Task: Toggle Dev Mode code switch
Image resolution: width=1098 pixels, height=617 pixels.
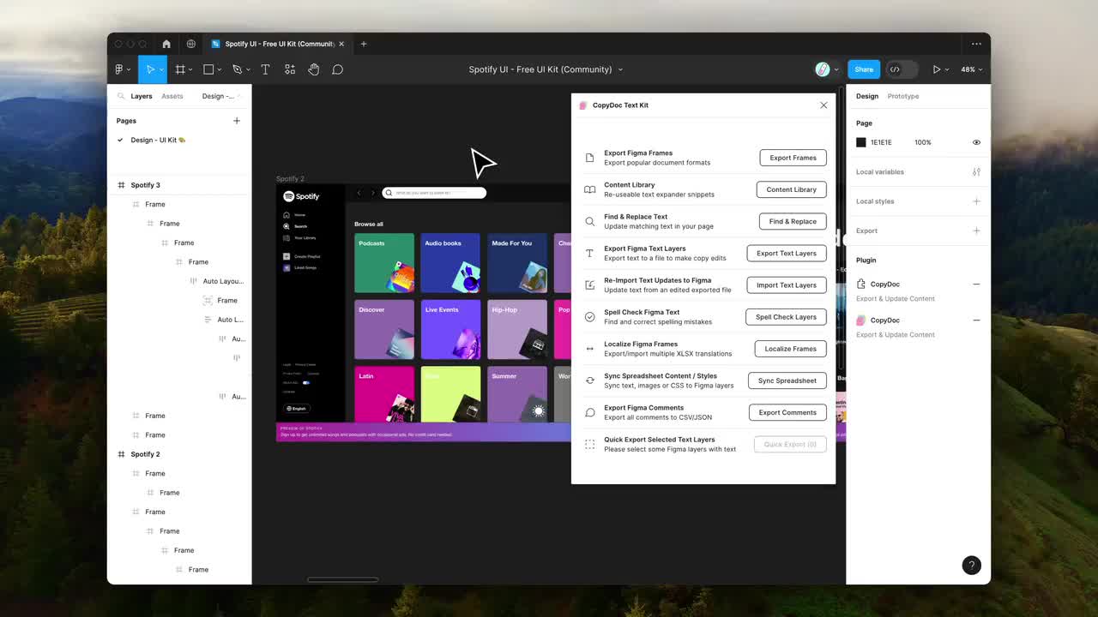Action: point(902,69)
